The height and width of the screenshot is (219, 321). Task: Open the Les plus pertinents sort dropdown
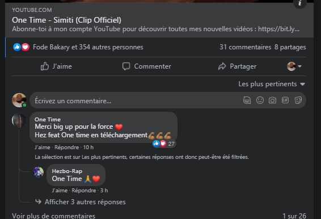(272, 84)
